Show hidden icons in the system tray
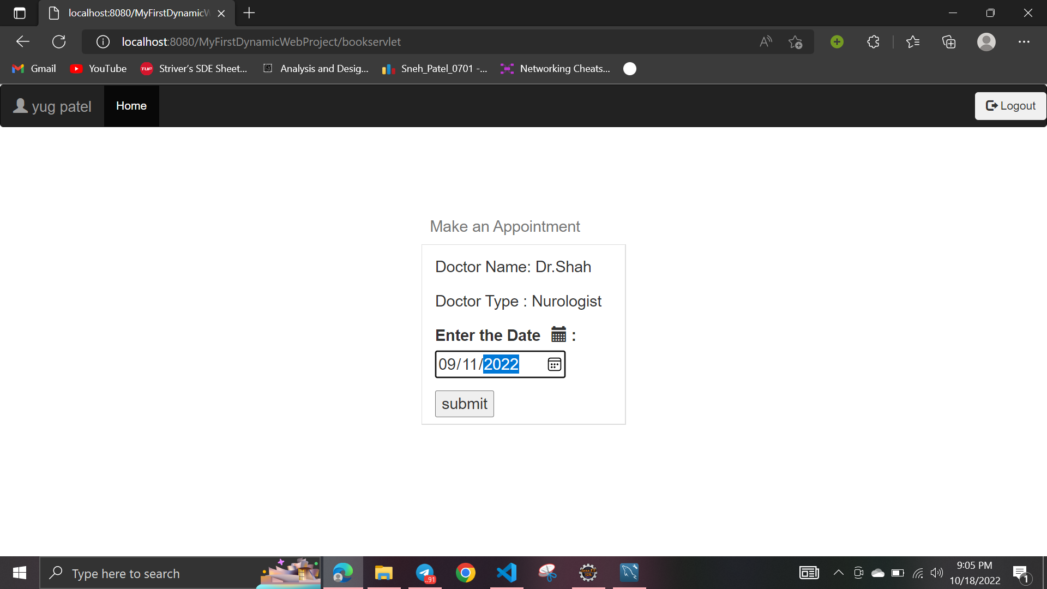This screenshot has height=589, width=1047. tap(838, 573)
